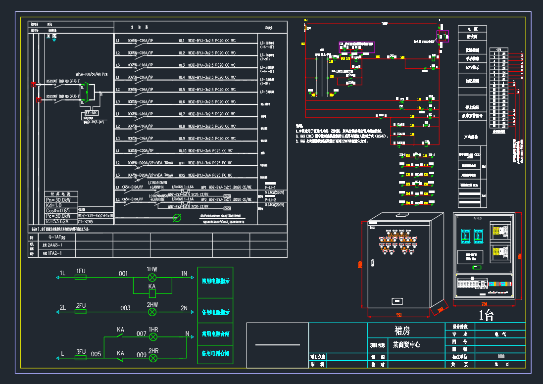
Task: Click the project name 某商贸中心
Action: 406,344
